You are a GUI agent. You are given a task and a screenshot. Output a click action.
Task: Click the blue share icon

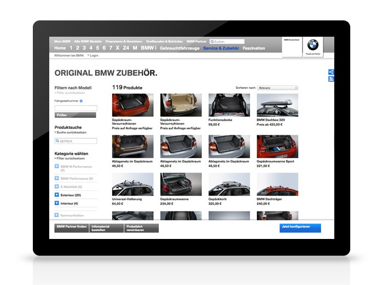pyautogui.click(x=331, y=72)
